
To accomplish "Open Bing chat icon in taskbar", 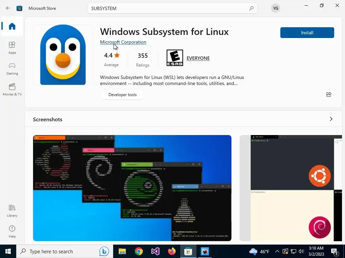I will tap(104, 251).
